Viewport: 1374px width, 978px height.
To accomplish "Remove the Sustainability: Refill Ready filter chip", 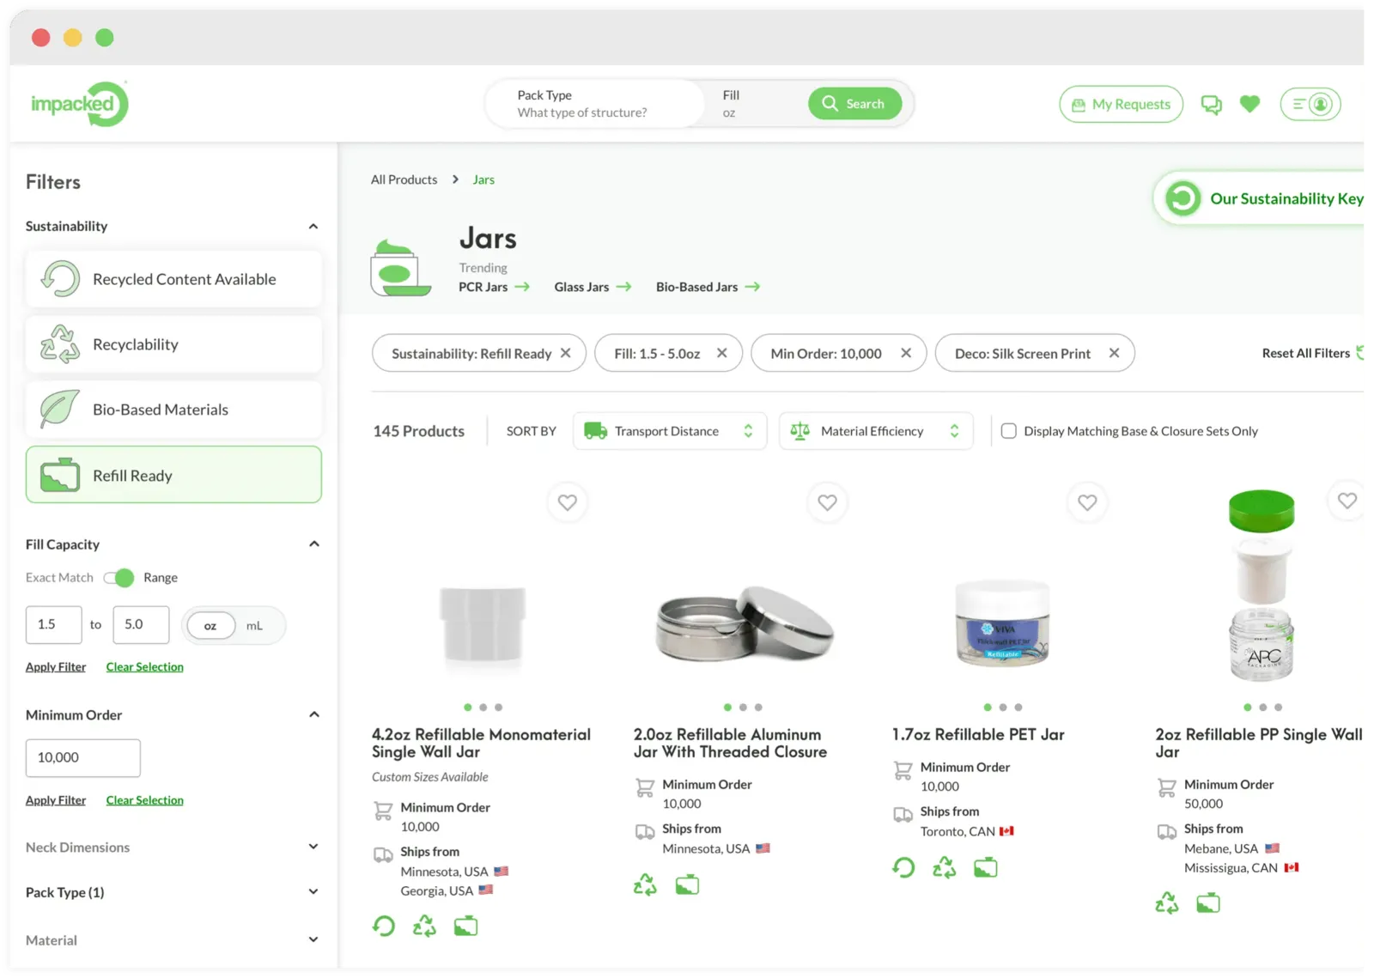I will pos(566,353).
